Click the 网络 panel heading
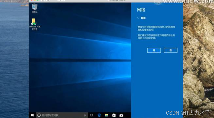 [x=141, y=10]
